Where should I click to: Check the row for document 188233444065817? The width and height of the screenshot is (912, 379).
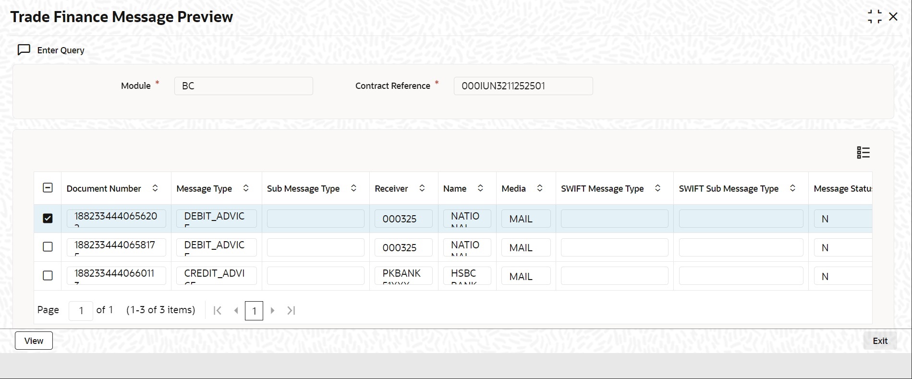click(48, 247)
